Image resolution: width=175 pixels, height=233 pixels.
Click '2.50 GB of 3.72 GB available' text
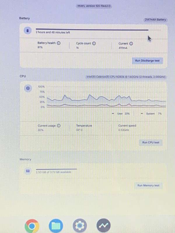click(x=54, y=172)
